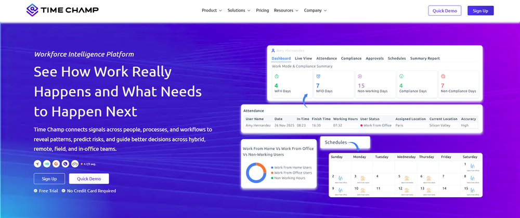Open the gray cloud-link review badge

point(75,163)
